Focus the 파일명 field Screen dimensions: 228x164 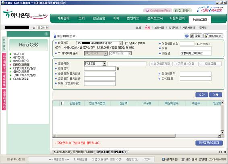click(x=196, y=53)
